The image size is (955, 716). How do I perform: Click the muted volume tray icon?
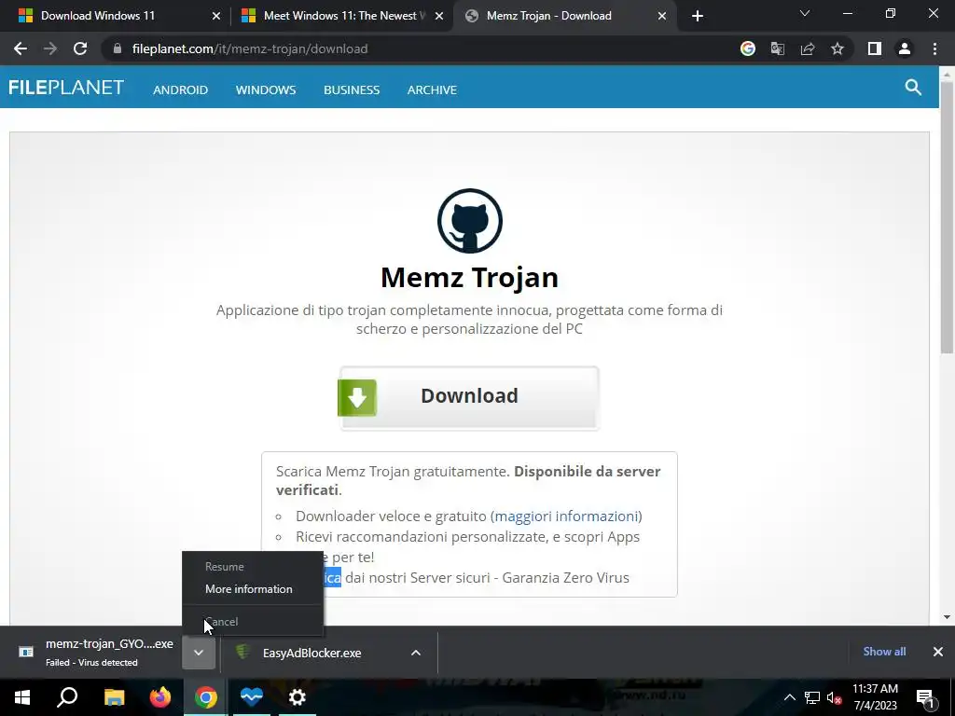coord(835,697)
